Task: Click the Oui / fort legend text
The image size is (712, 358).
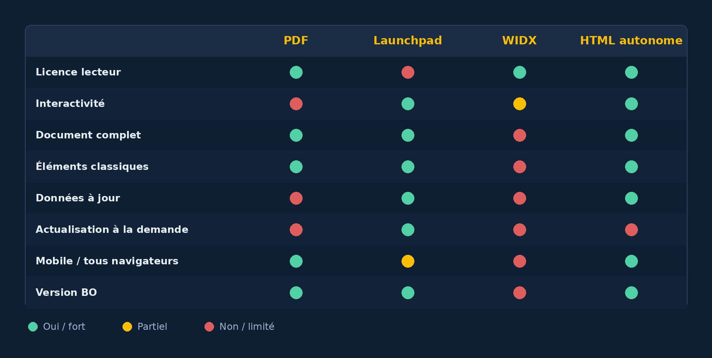Action: tap(64, 327)
